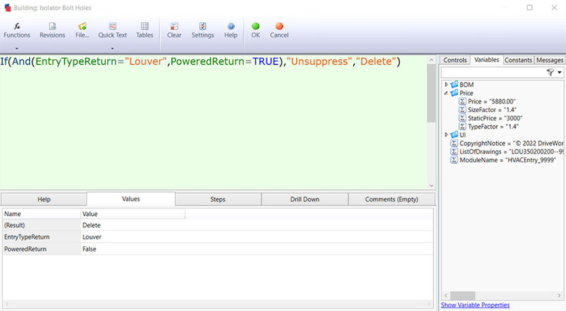The height and width of the screenshot is (311, 566).
Task: Click Show Variable Properties link
Action: click(x=475, y=305)
